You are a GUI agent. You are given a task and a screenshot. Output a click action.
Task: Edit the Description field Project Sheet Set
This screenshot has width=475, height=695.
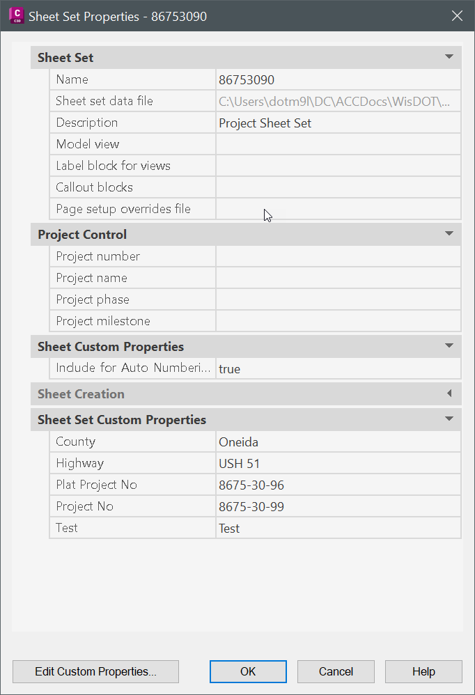(338, 123)
